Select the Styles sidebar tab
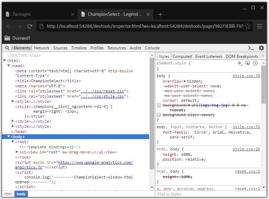Screen dimensions: 269x199 click(164, 57)
